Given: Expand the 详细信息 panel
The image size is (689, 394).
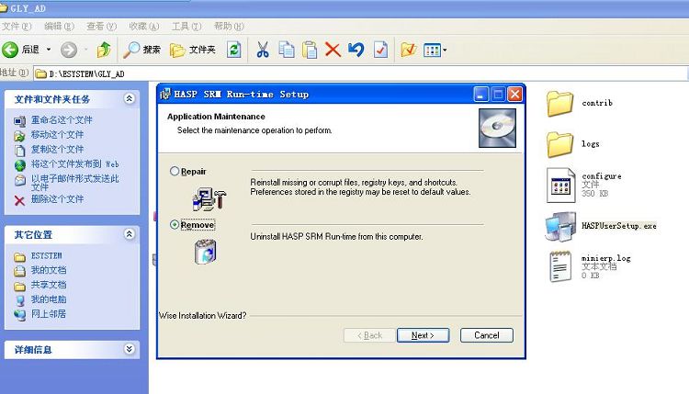Looking at the screenshot, I should pyautogui.click(x=130, y=350).
